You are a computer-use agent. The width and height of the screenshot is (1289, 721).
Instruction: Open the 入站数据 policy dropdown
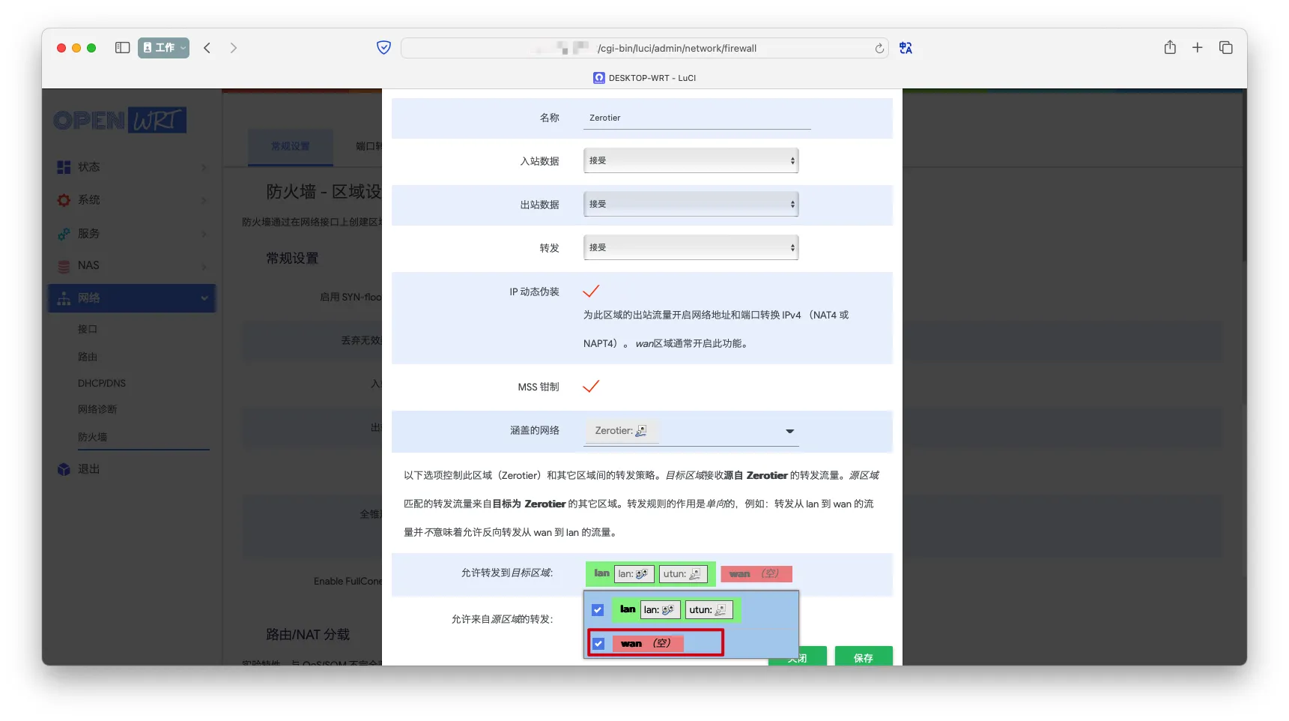[690, 160]
